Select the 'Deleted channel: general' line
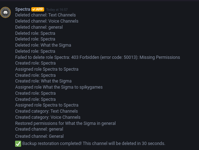This screenshot has height=150, width=199. [39, 27]
